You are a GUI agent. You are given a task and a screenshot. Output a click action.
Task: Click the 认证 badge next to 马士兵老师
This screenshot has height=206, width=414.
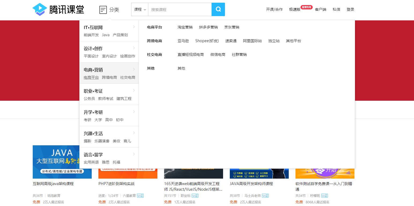pos(265,196)
